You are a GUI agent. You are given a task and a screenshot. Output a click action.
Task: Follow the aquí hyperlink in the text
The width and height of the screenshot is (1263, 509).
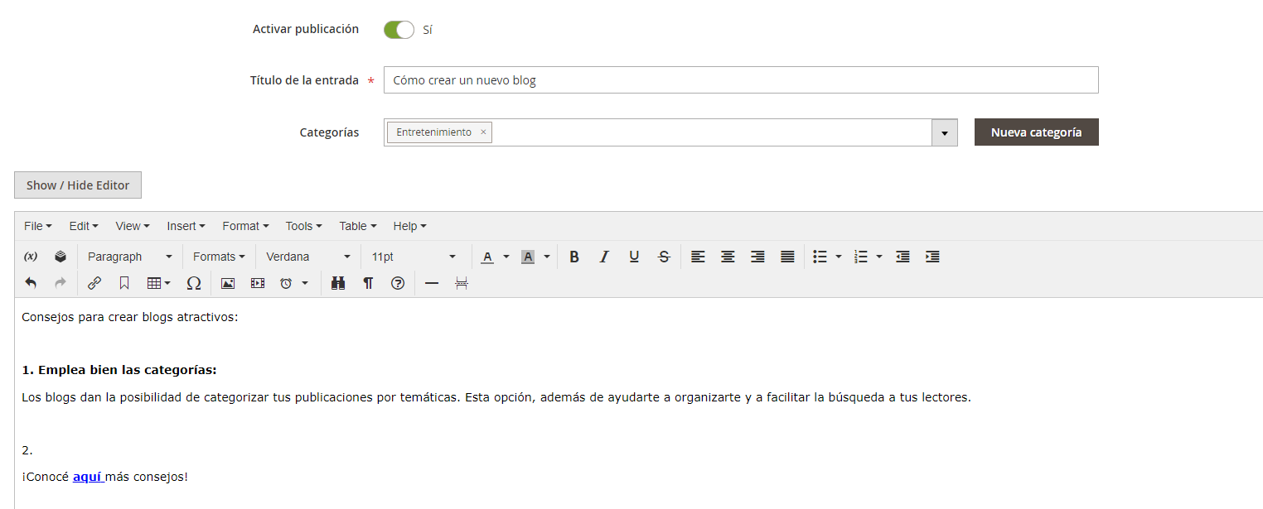(88, 476)
